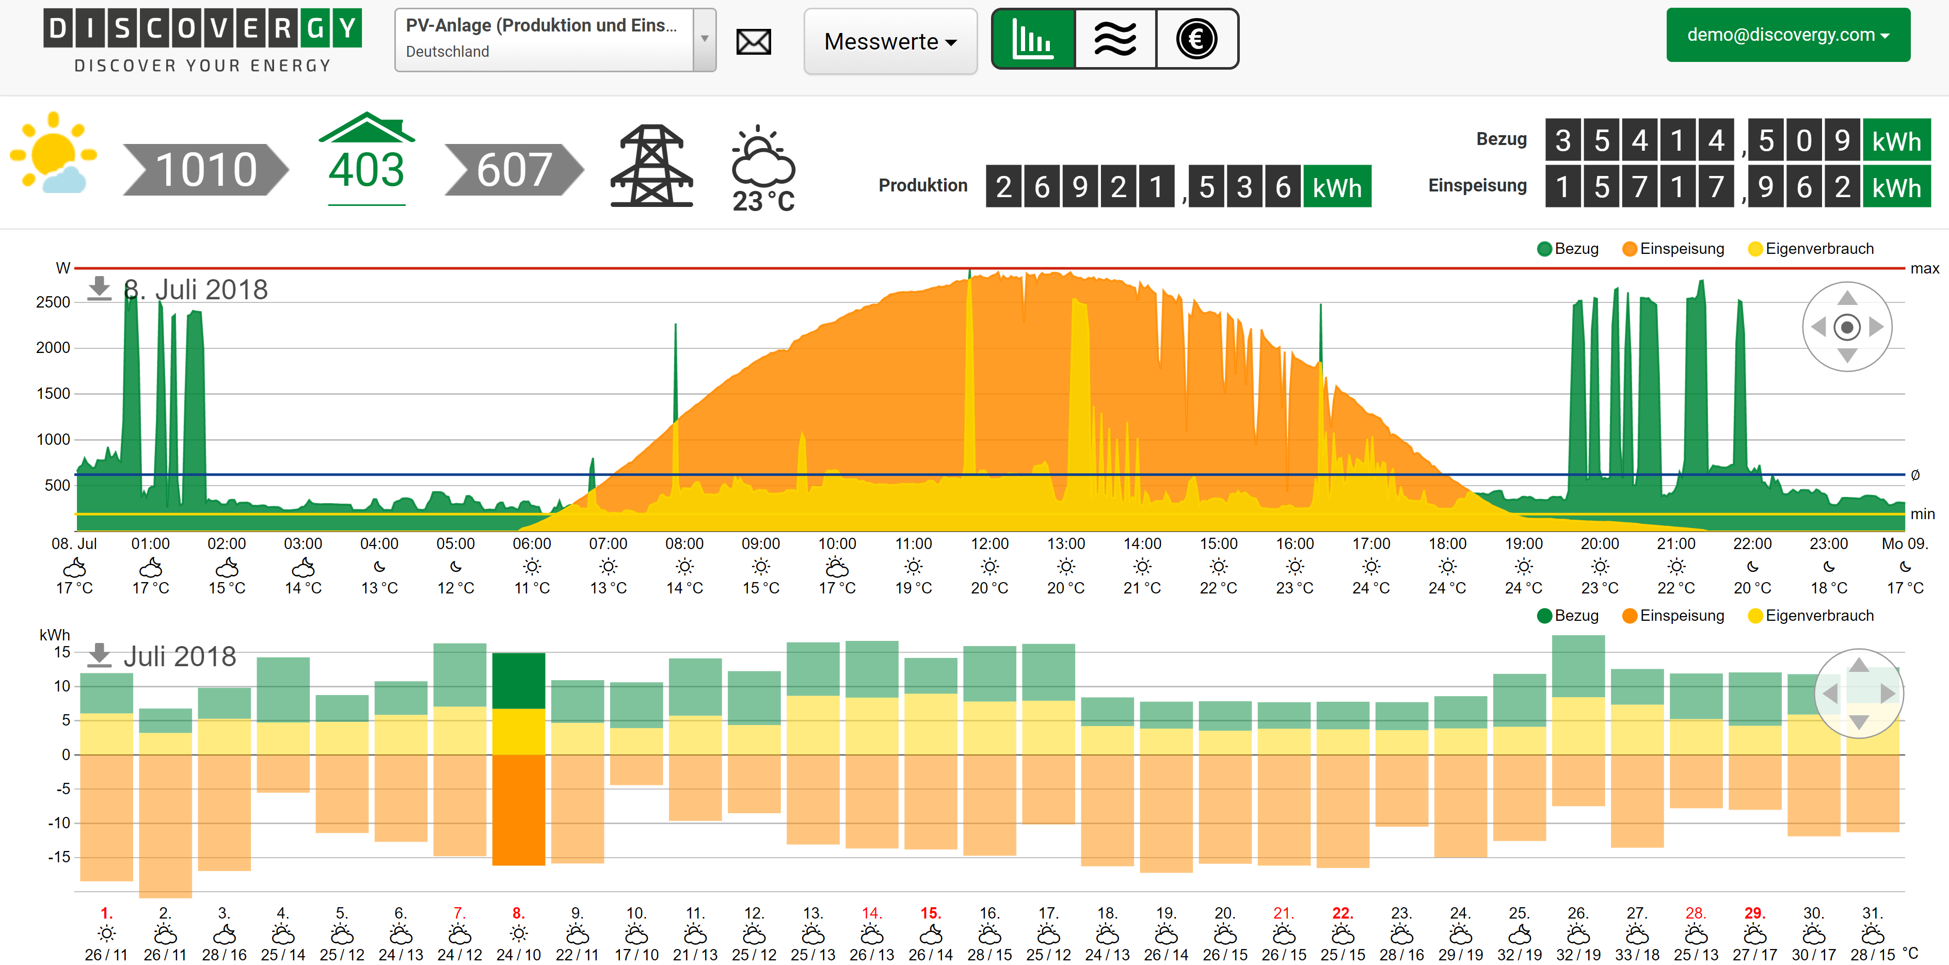Viewport: 1949px width, 965px height.
Task: Click the ø average line label
Action: click(1915, 475)
